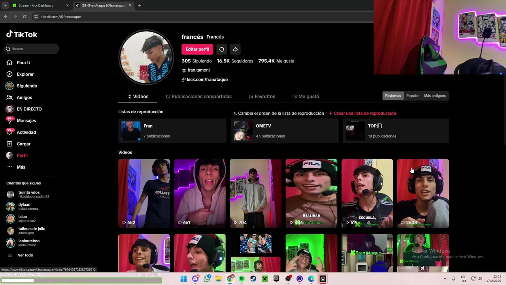Click the profile avatar picture
Viewport: 506px width, 285px height.
146,57
